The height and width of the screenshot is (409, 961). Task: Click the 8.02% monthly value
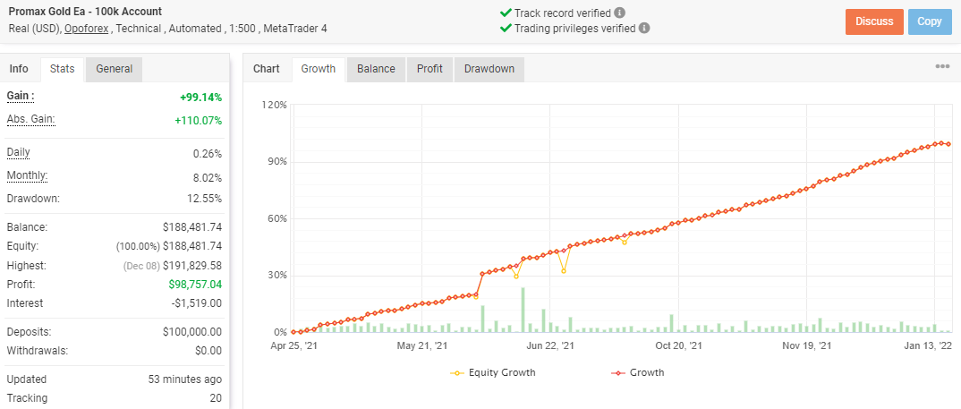coord(208,176)
